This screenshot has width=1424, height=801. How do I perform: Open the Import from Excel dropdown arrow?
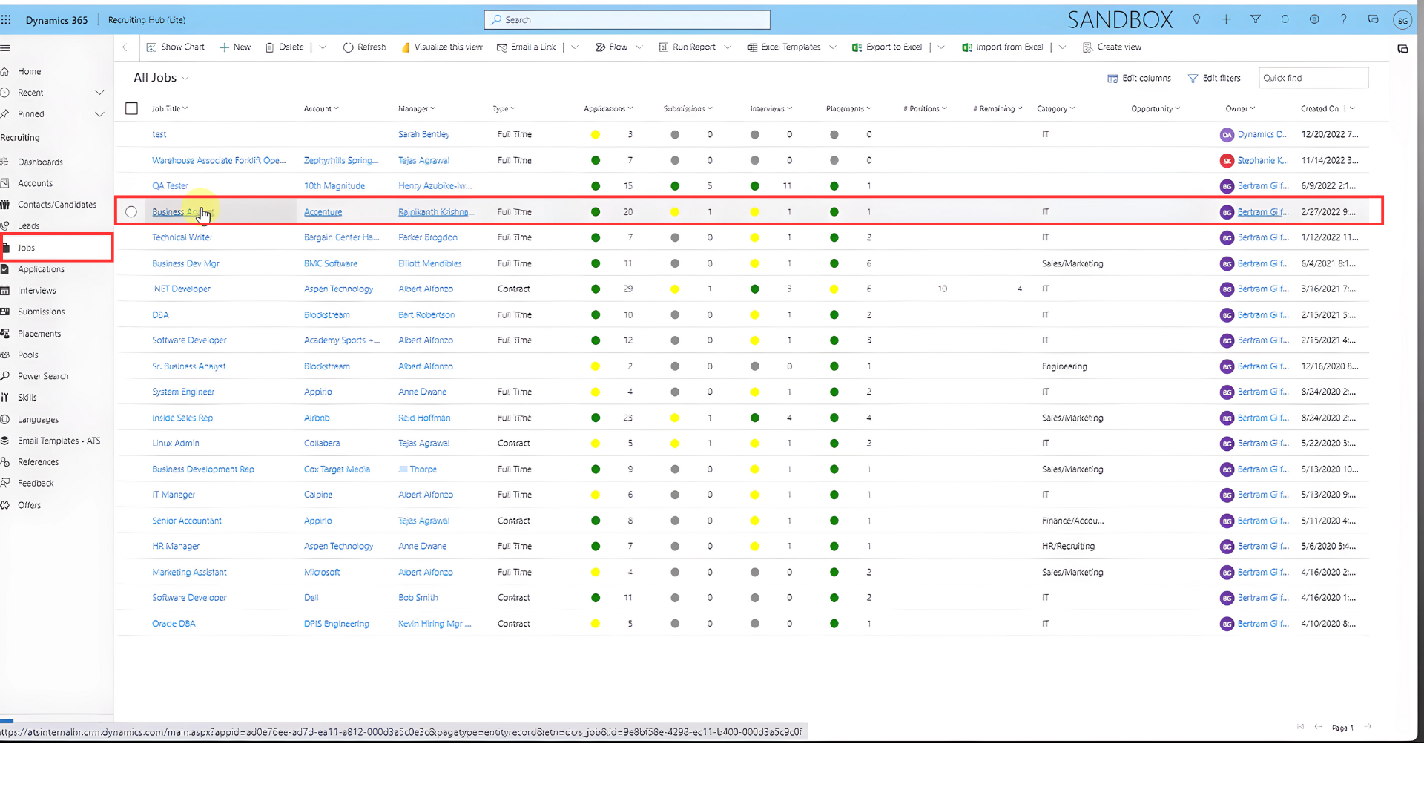tap(1063, 47)
